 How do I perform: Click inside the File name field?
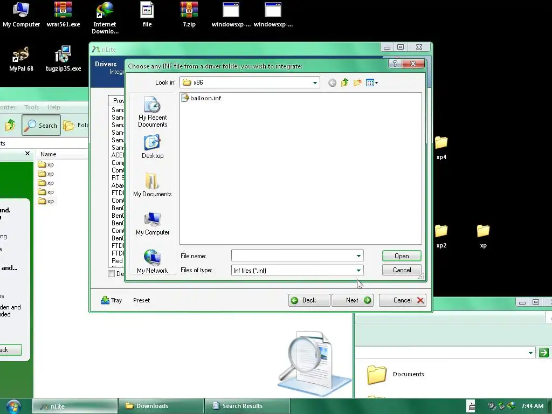(x=293, y=256)
